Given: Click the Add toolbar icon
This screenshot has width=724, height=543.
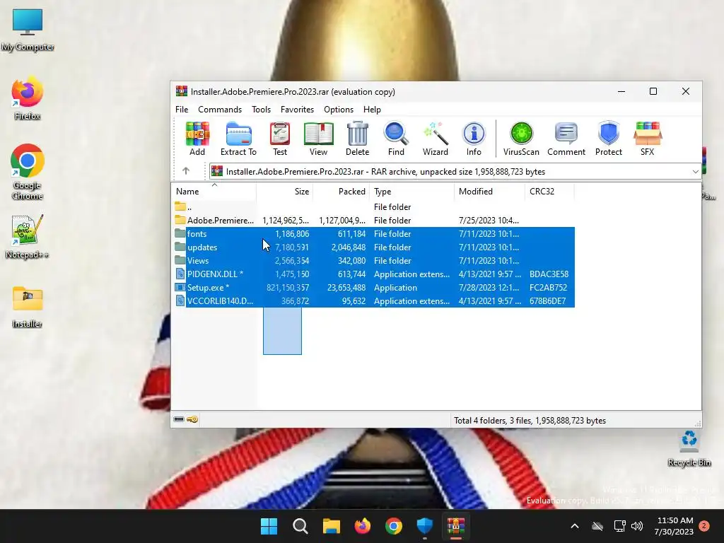Looking at the screenshot, I should pyautogui.click(x=197, y=139).
